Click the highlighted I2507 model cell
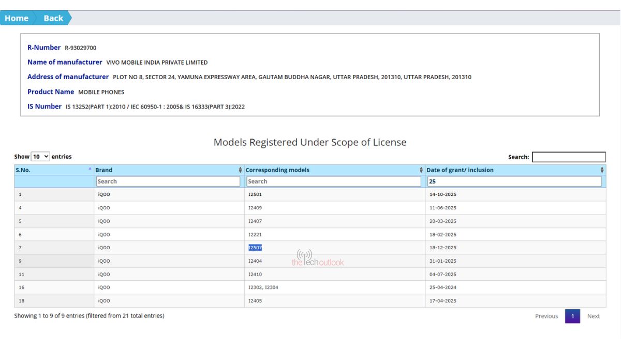The width and height of the screenshot is (621, 349). 255,248
